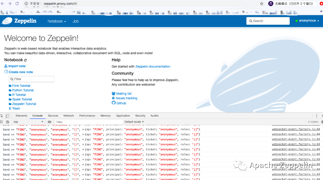323x180 pixels.
Task: Expand the Python Tutorial folder
Action: (x=23, y=90)
